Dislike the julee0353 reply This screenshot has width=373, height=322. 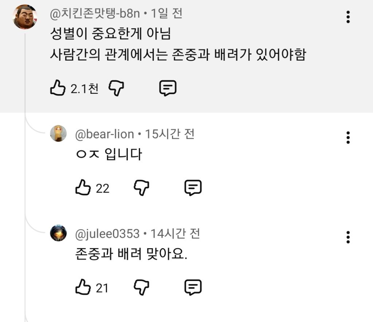pos(141,287)
